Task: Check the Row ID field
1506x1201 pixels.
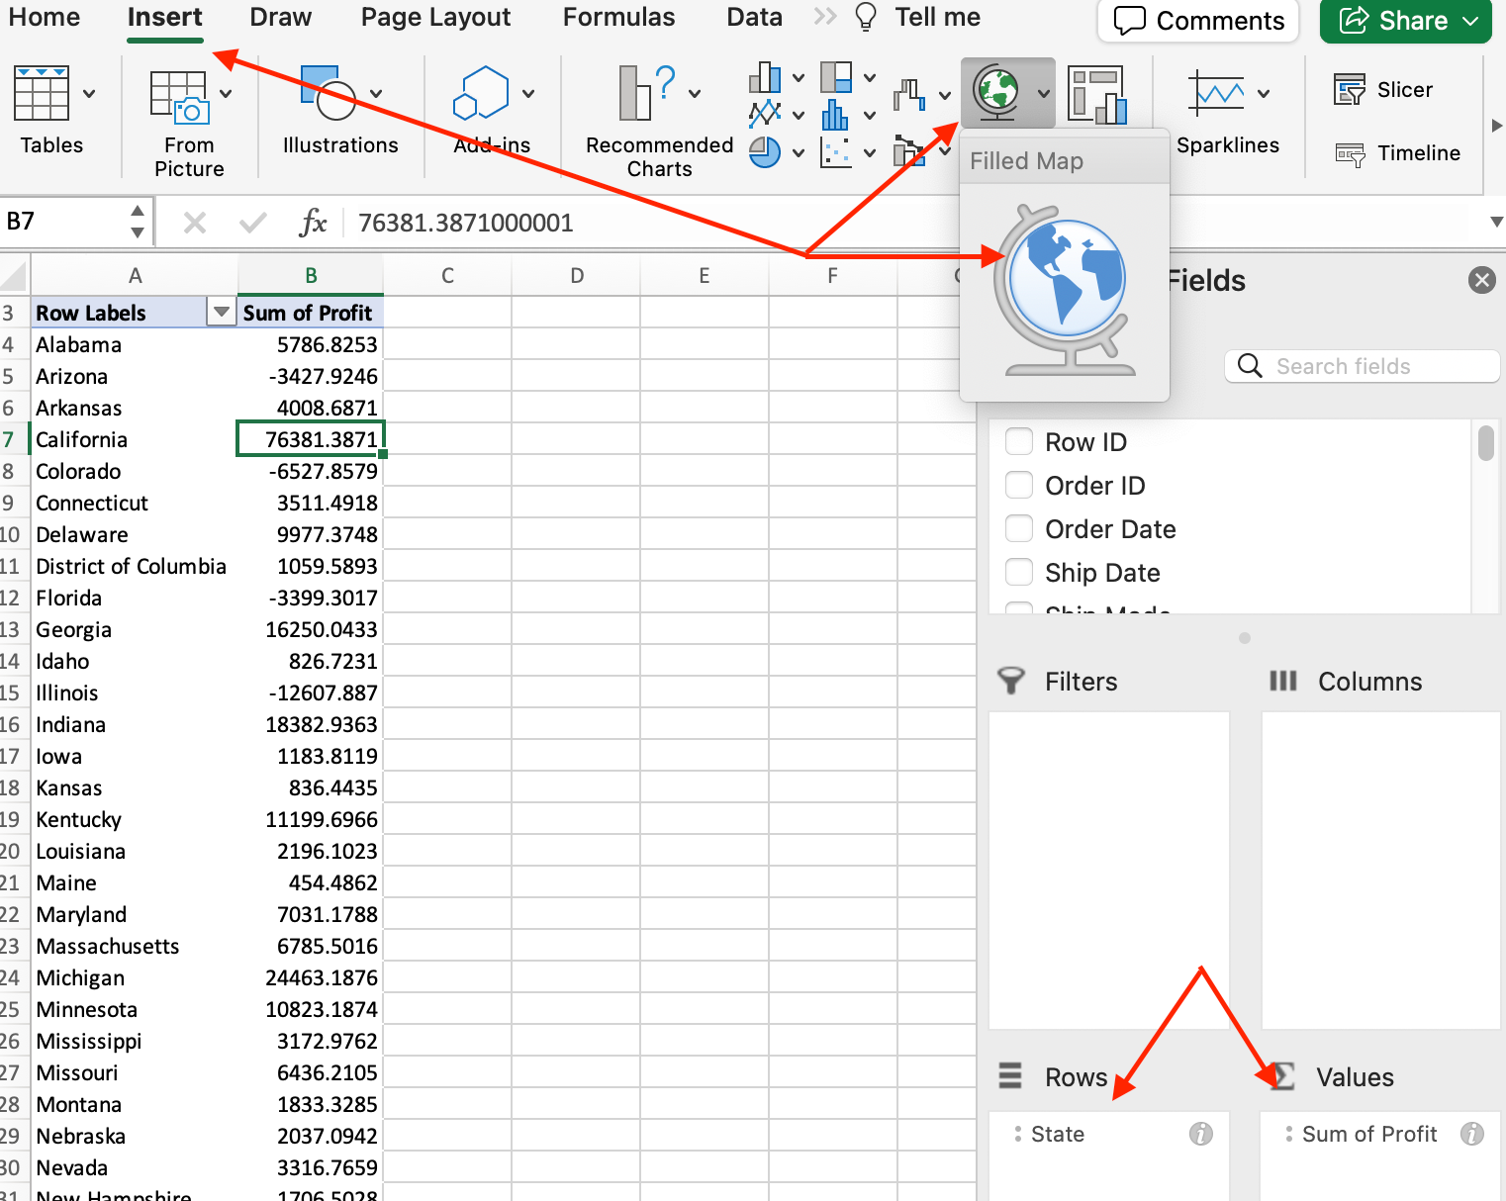Action: tap(1019, 441)
